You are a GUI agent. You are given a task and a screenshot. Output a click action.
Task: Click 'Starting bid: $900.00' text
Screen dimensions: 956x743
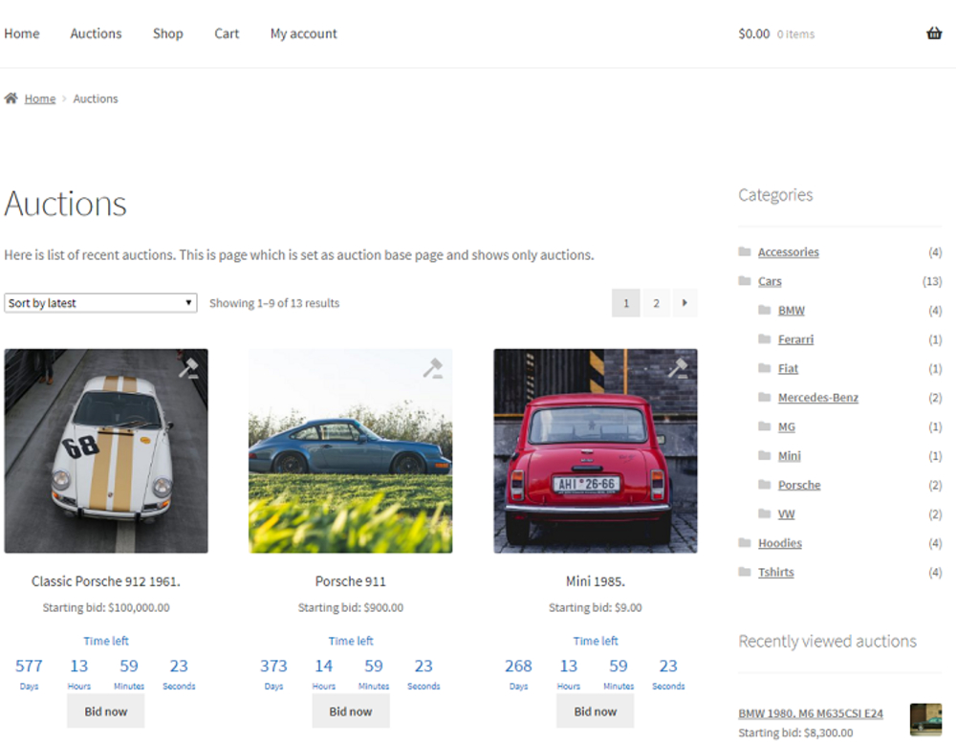pyautogui.click(x=351, y=607)
